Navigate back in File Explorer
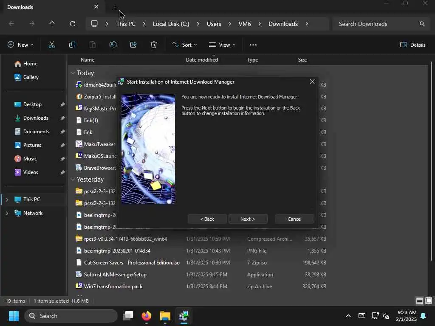The width and height of the screenshot is (435, 326). 11,24
